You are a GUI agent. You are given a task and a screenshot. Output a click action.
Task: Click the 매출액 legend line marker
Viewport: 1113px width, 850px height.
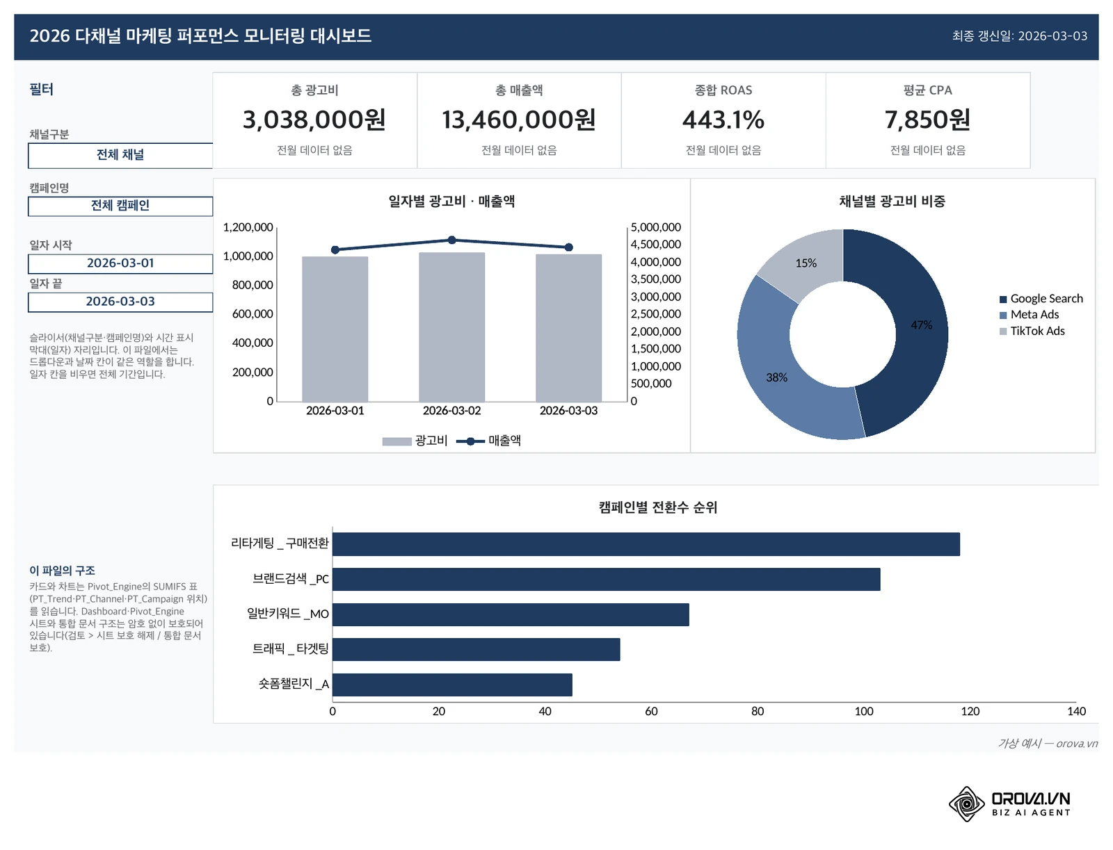point(470,441)
